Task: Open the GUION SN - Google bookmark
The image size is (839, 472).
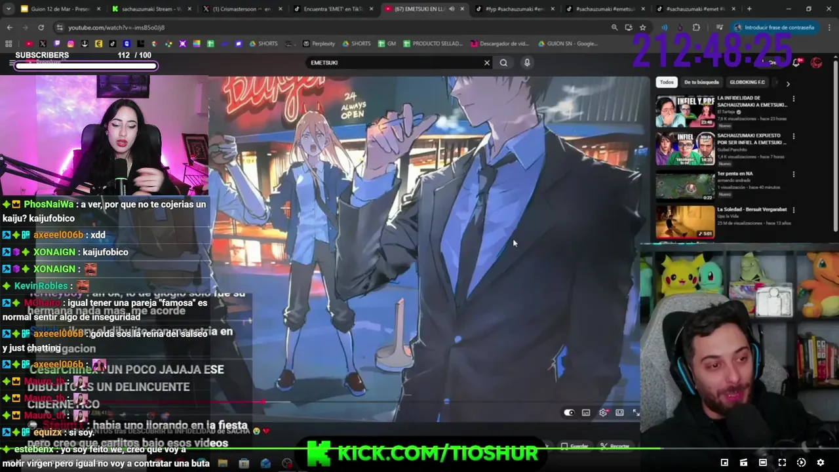Action: tap(568, 44)
